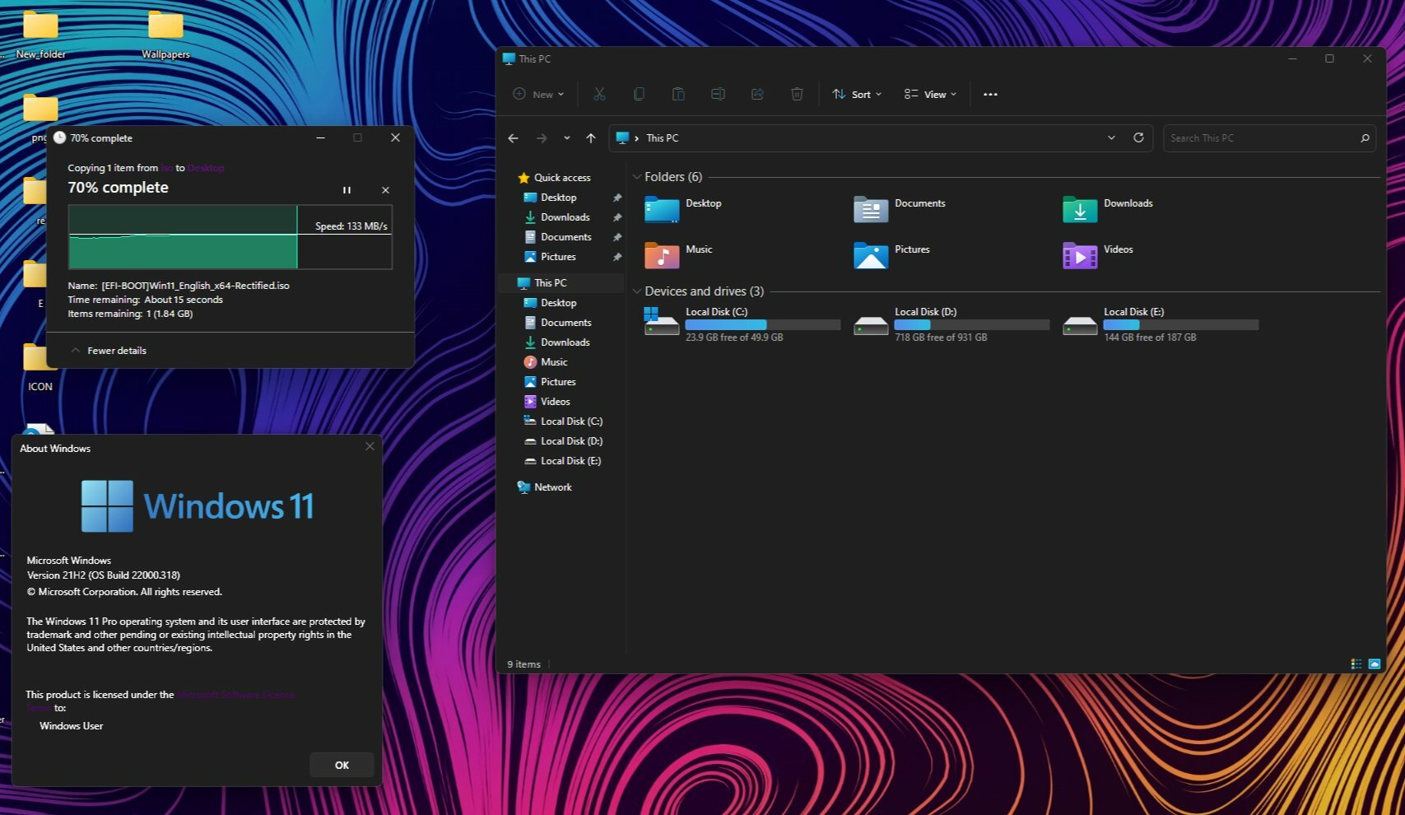Open the View dropdown menu
The height and width of the screenshot is (815, 1405).
(x=930, y=95)
